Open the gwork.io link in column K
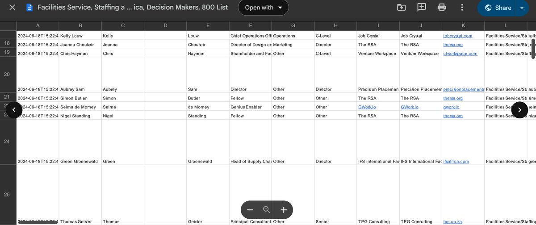 (x=451, y=107)
